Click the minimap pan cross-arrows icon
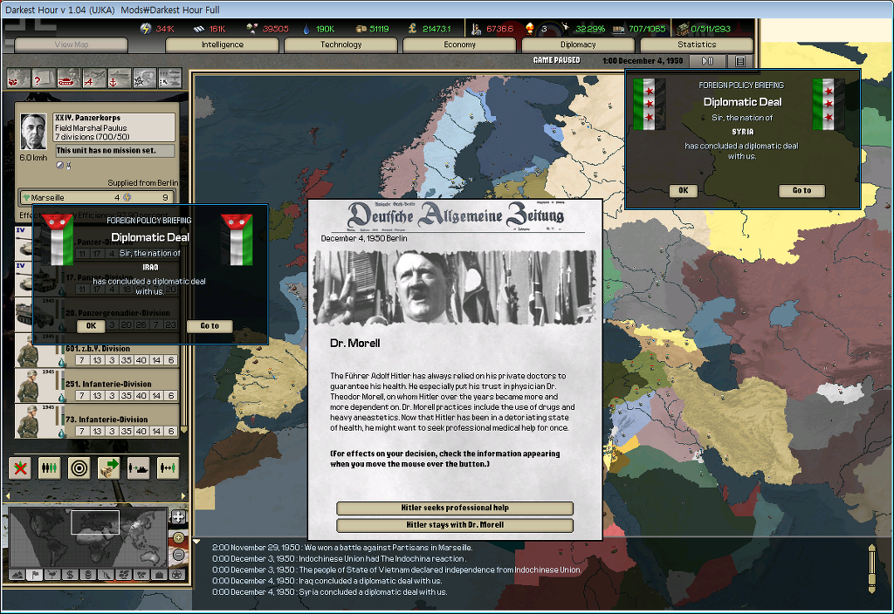The height and width of the screenshot is (614, 894). [x=178, y=517]
